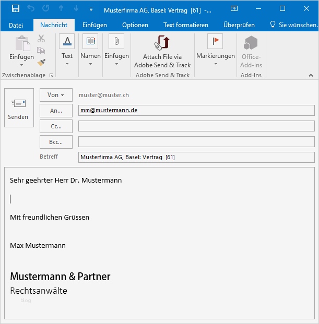Switch to the Optionen tab

pos(135,25)
